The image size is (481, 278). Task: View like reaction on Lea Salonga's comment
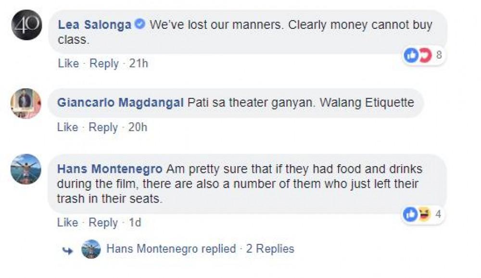[x=410, y=56]
